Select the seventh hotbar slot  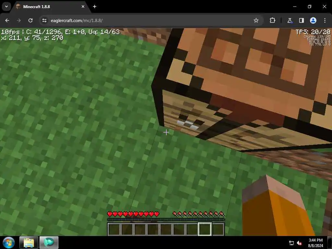pyautogui.click(x=192, y=229)
